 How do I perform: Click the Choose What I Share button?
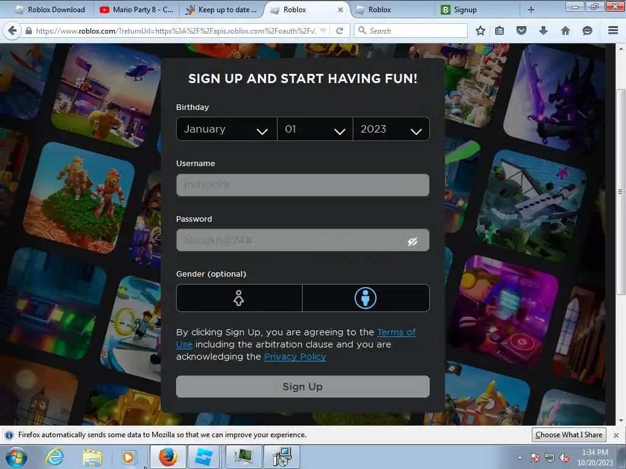pos(569,435)
